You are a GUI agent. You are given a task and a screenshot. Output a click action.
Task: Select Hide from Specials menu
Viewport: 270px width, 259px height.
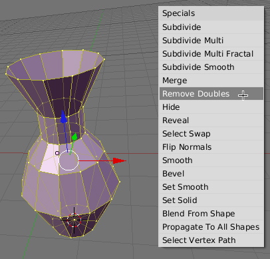(211, 107)
